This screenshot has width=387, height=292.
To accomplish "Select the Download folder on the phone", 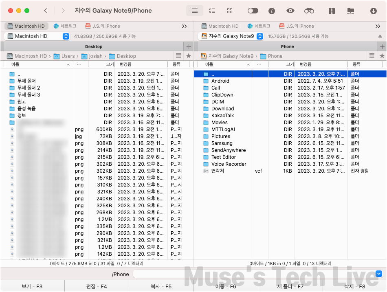I will (x=290, y=109).
